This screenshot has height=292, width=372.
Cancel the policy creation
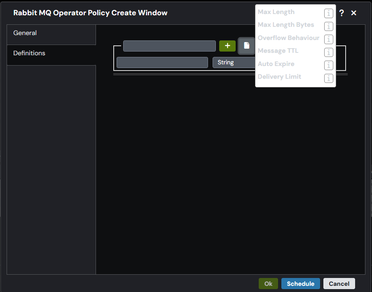[x=339, y=284]
